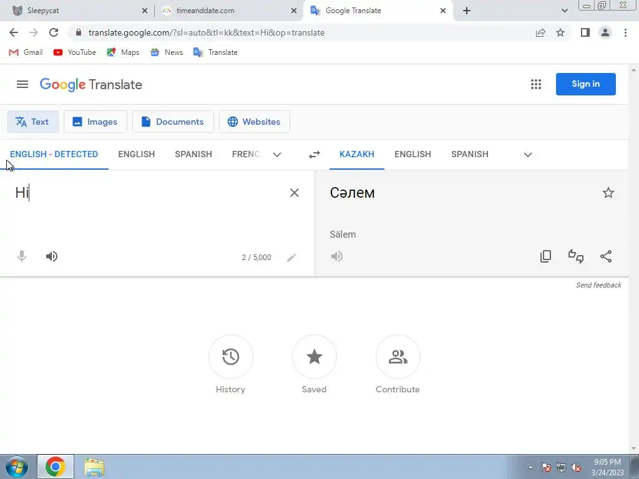
Task: Open the Chrome three-dot menu
Action: click(625, 32)
